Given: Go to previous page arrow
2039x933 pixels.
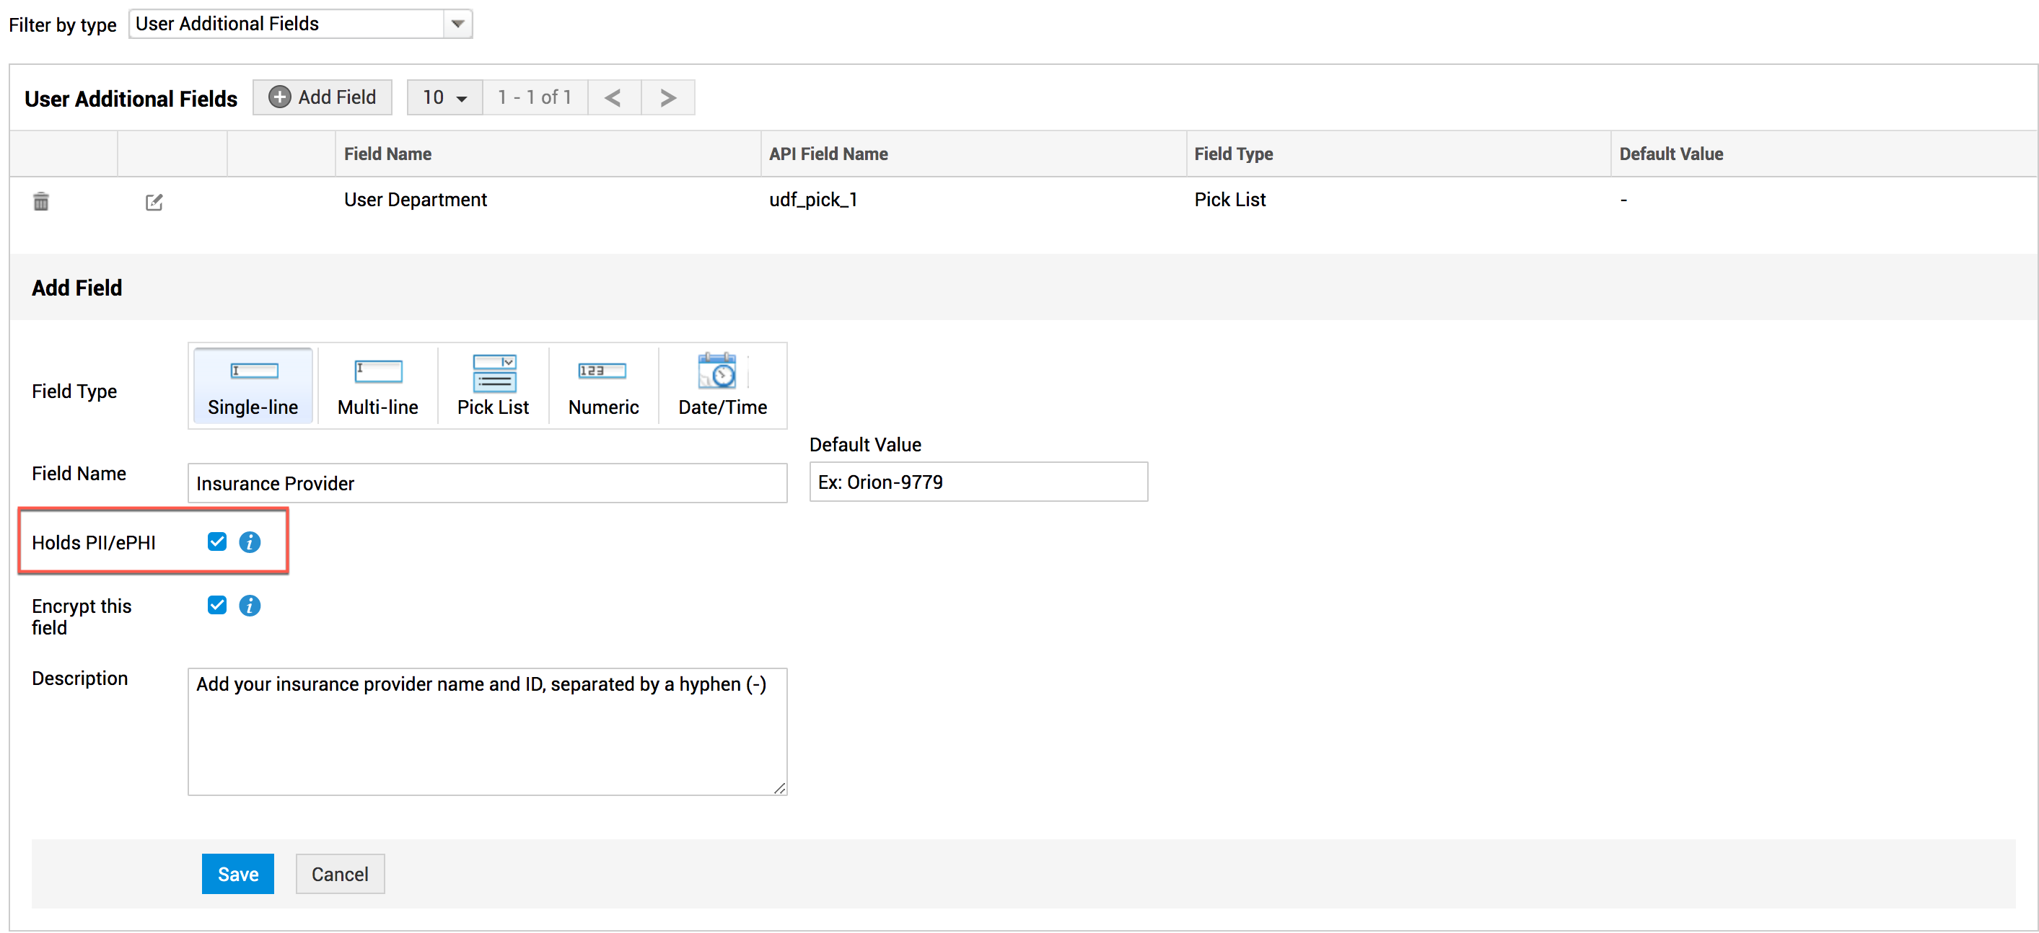Looking at the screenshot, I should pos(613,97).
